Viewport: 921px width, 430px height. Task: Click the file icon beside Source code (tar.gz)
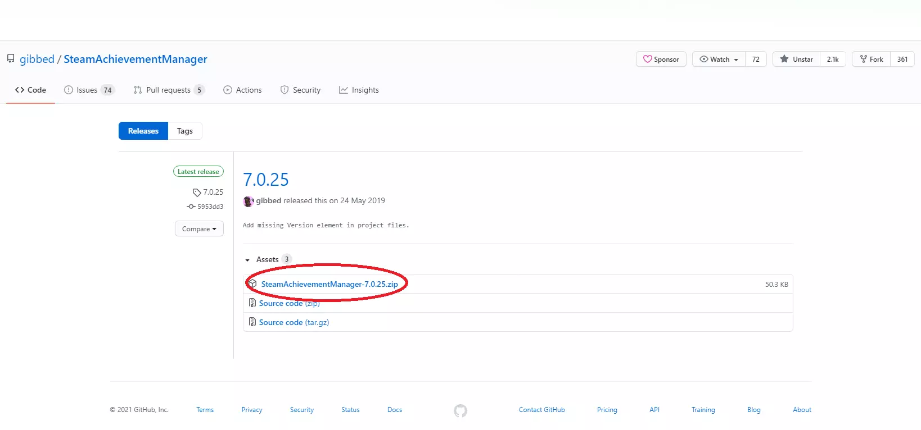tap(252, 322)
